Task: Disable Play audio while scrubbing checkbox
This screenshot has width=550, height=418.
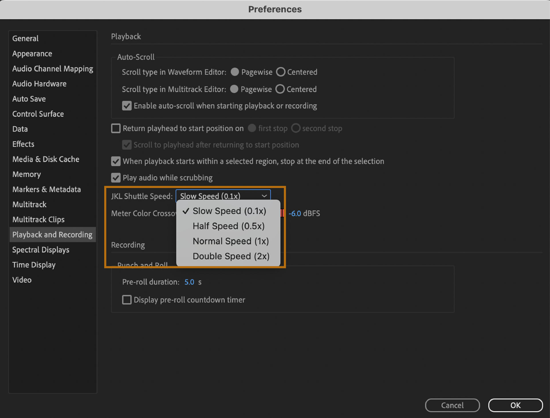Action: (x=116, y=178)
